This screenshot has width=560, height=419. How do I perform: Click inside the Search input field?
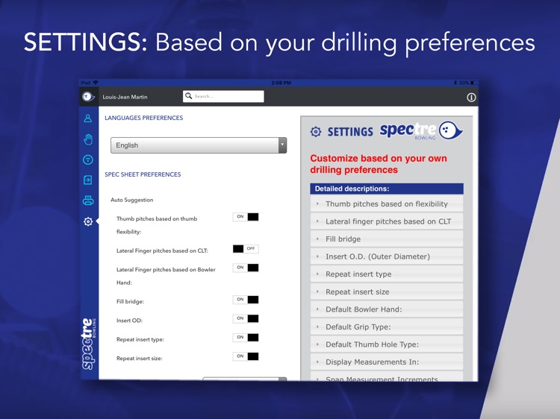(x=223, y=96)
